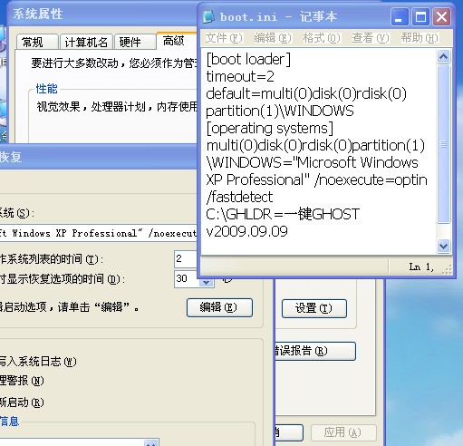The image size is (463, 446).
Task: Click the 写入系统日志(W) option label
Action: point(37,362)
